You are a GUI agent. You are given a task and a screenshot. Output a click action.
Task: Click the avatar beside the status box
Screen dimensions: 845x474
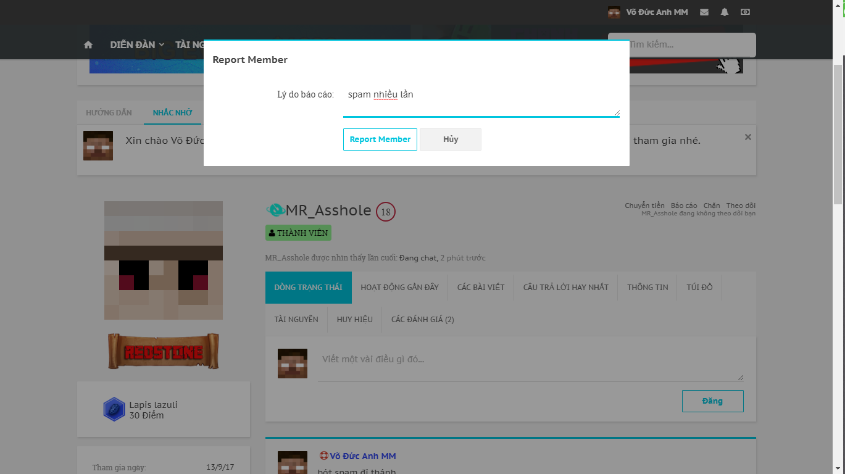(x=293, y=364)
